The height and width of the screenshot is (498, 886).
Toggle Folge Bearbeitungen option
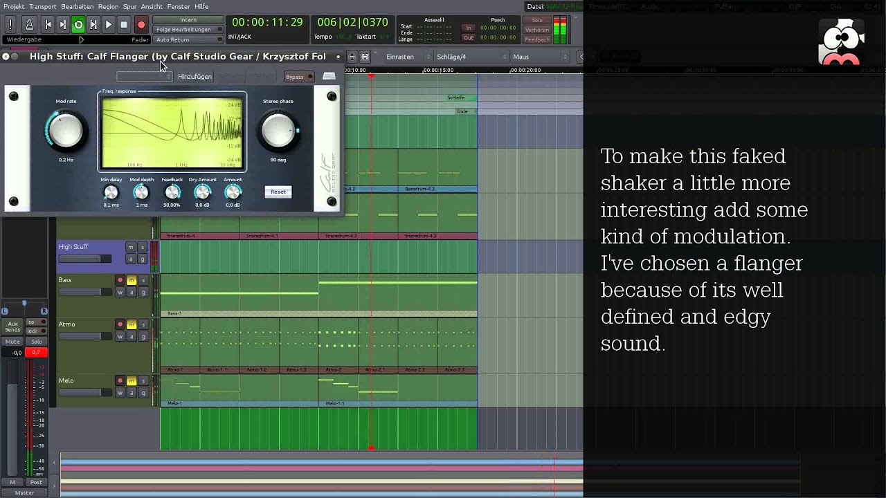[x=188, y=30]
